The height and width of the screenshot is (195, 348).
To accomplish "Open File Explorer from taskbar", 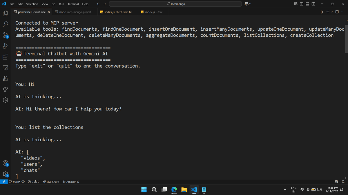I will 184,190.
